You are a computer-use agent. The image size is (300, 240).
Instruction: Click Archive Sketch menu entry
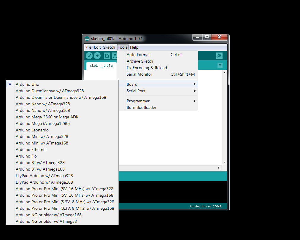coord(157,61)
